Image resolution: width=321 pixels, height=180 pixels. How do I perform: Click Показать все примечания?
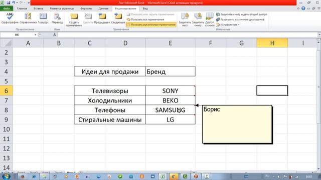(x=145, y=19)
